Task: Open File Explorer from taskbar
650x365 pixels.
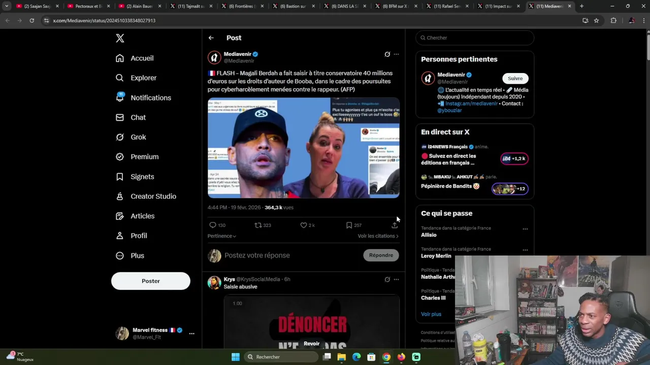Action: pos(342,357)
